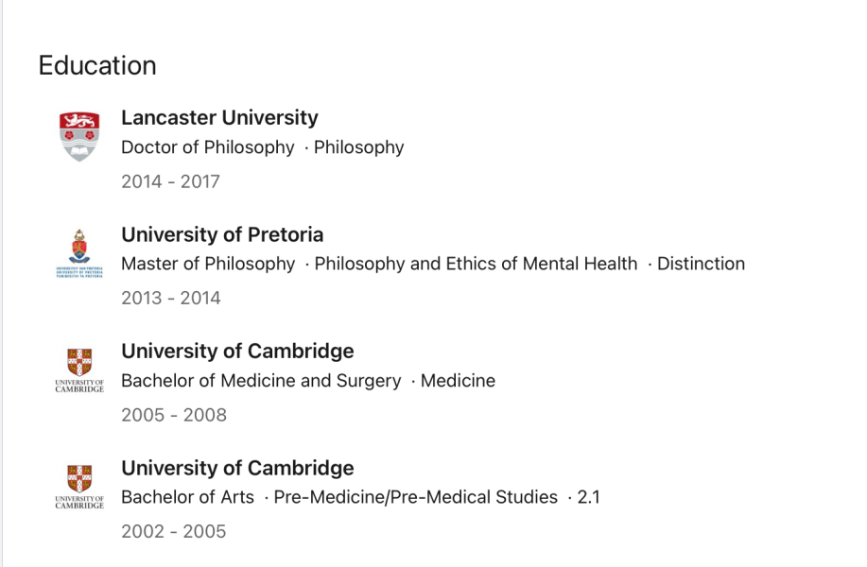Click the Lancaster University crest logo

tap(79, 135)
